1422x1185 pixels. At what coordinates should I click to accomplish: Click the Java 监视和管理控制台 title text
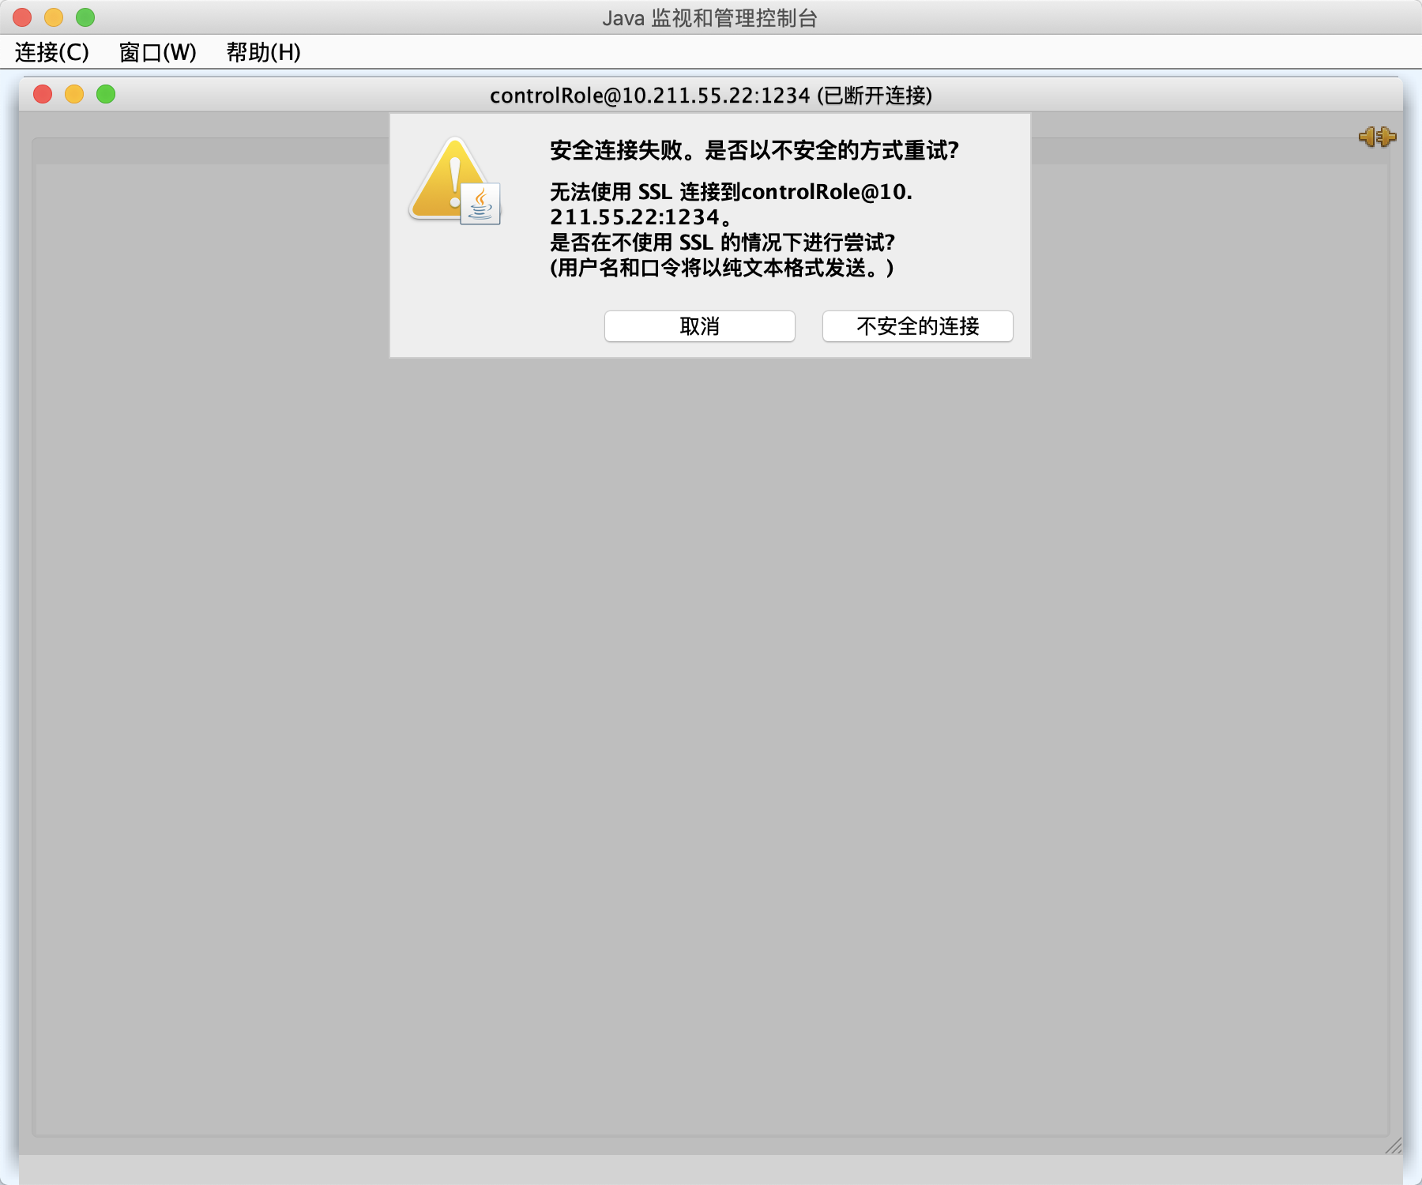709,18
